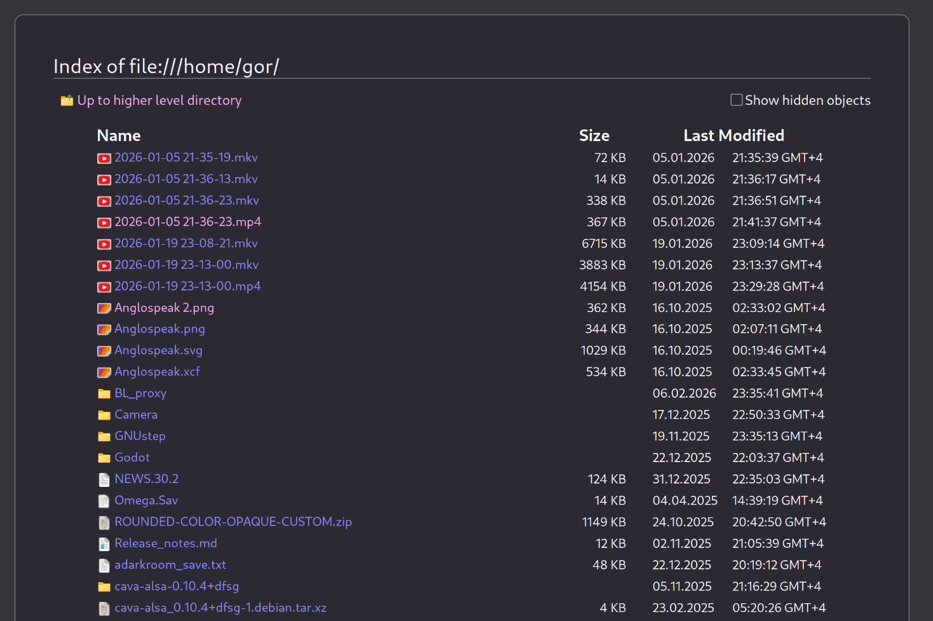The image size is (933, 621).
Task: Sort by Last Modified header
Action: click(733, 135)
